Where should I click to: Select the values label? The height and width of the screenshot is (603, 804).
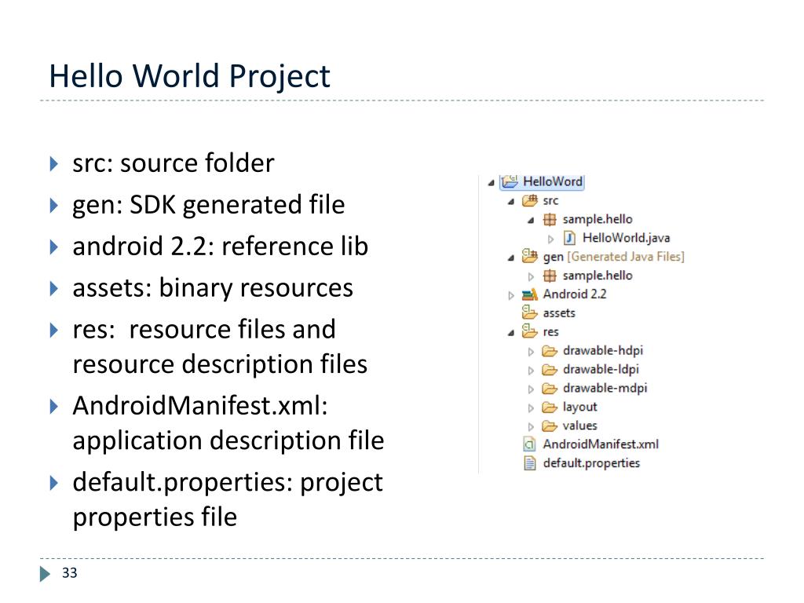579,426
